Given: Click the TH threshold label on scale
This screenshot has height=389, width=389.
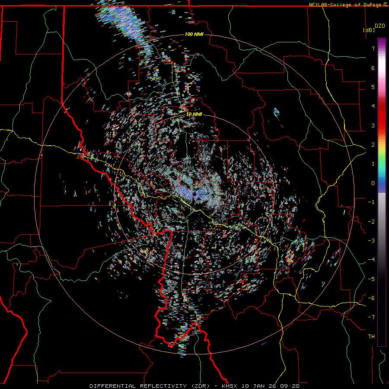Looking at the screenshot, I should coord(371,337).
